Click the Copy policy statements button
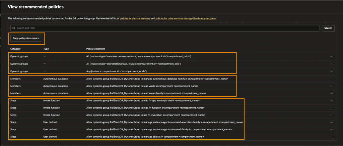 point(26,38)
